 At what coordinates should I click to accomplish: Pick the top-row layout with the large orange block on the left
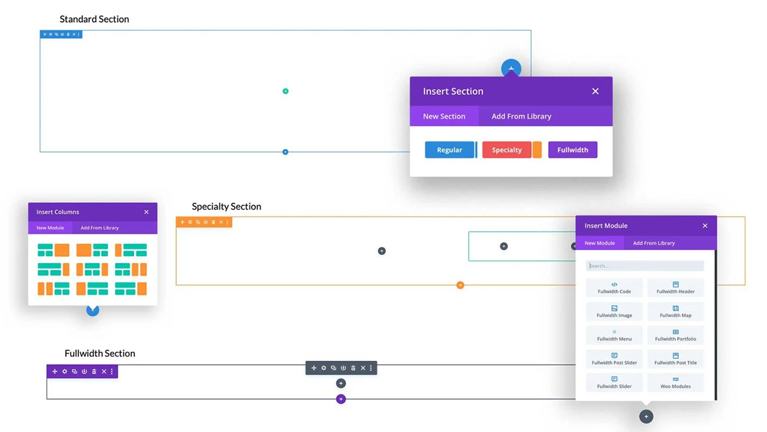coord(92,250)
